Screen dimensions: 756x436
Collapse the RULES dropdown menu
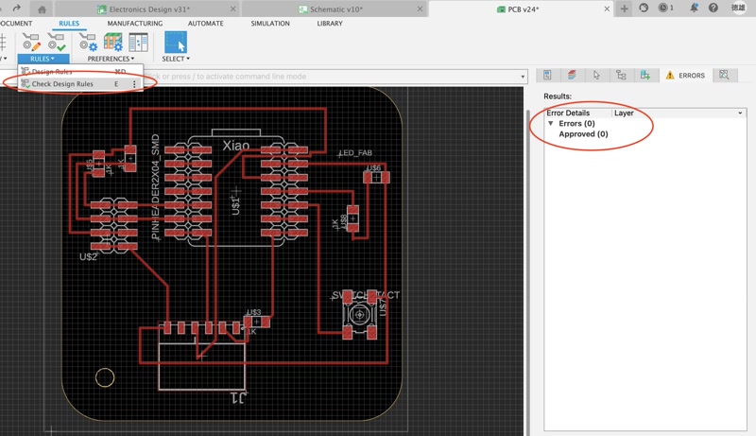click(x=43, y=59)
